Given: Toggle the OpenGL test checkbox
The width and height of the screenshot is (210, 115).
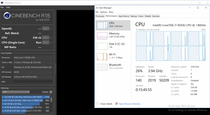Looking at the screenshot, I should pyautogui.click(x=51, y=28).
